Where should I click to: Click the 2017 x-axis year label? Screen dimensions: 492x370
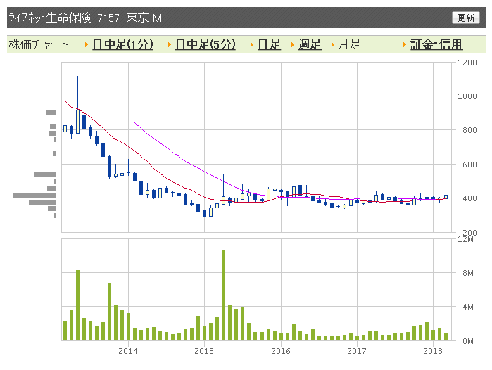pos(356,351)
